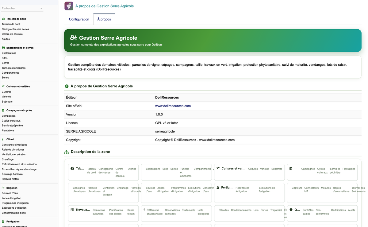Click Connecteurs IoT in the description cards

pos(312,190)
